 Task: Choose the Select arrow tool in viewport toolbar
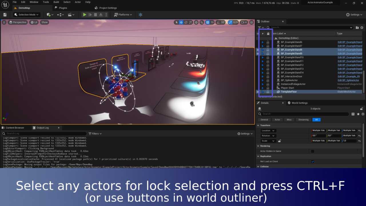[x=176, y=22]
